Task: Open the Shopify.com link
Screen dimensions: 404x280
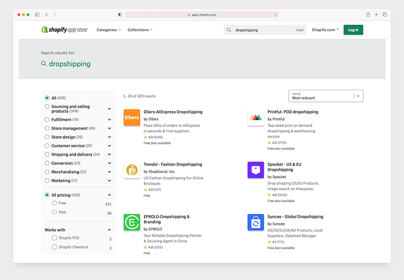Action: tap(325, 30)
